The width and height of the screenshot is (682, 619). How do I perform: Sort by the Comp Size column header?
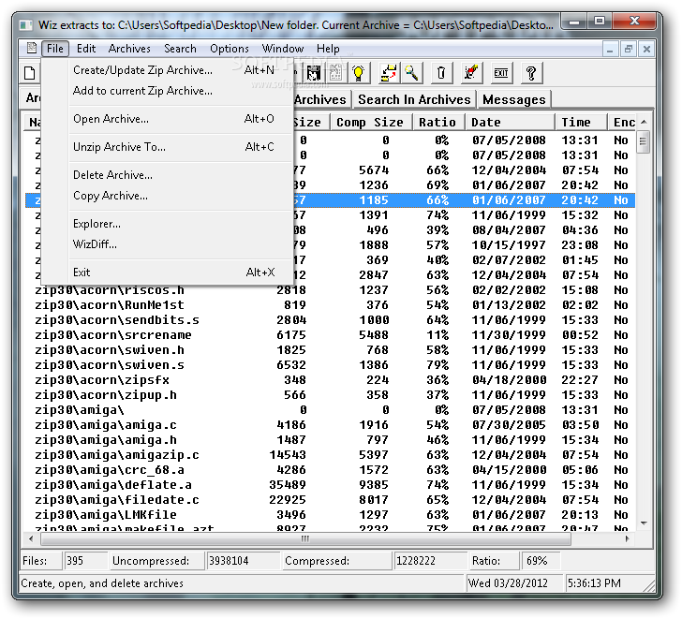tap(370, 122)
